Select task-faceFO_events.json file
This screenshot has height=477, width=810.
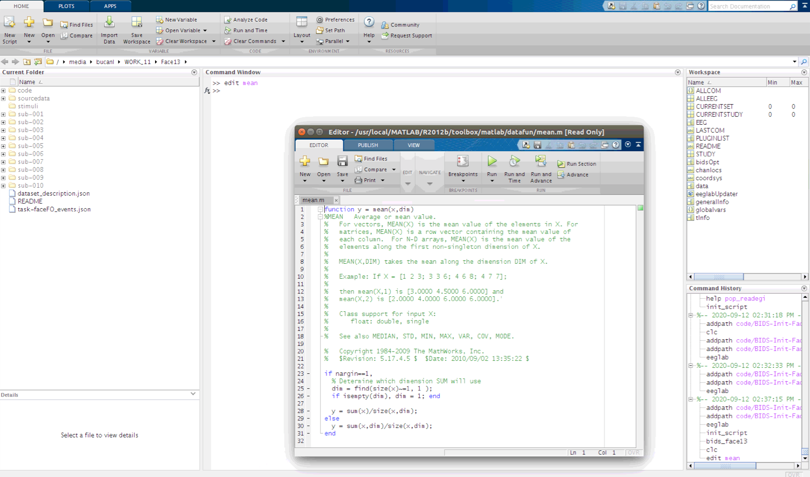point(54,210)
